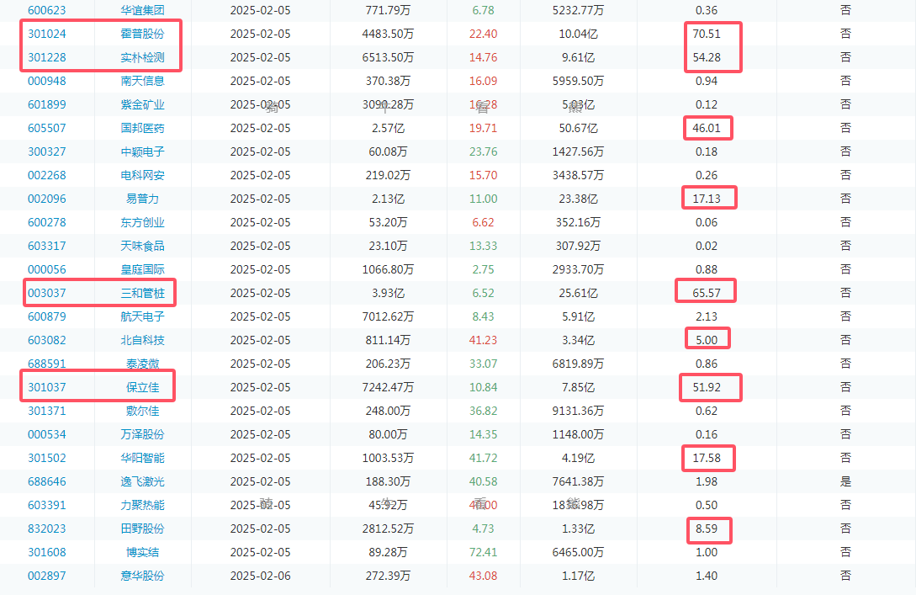Screen dimensions: 916x595
Task: Select the 51.92 value in 保立佳 row
Action: pos(707,387)
